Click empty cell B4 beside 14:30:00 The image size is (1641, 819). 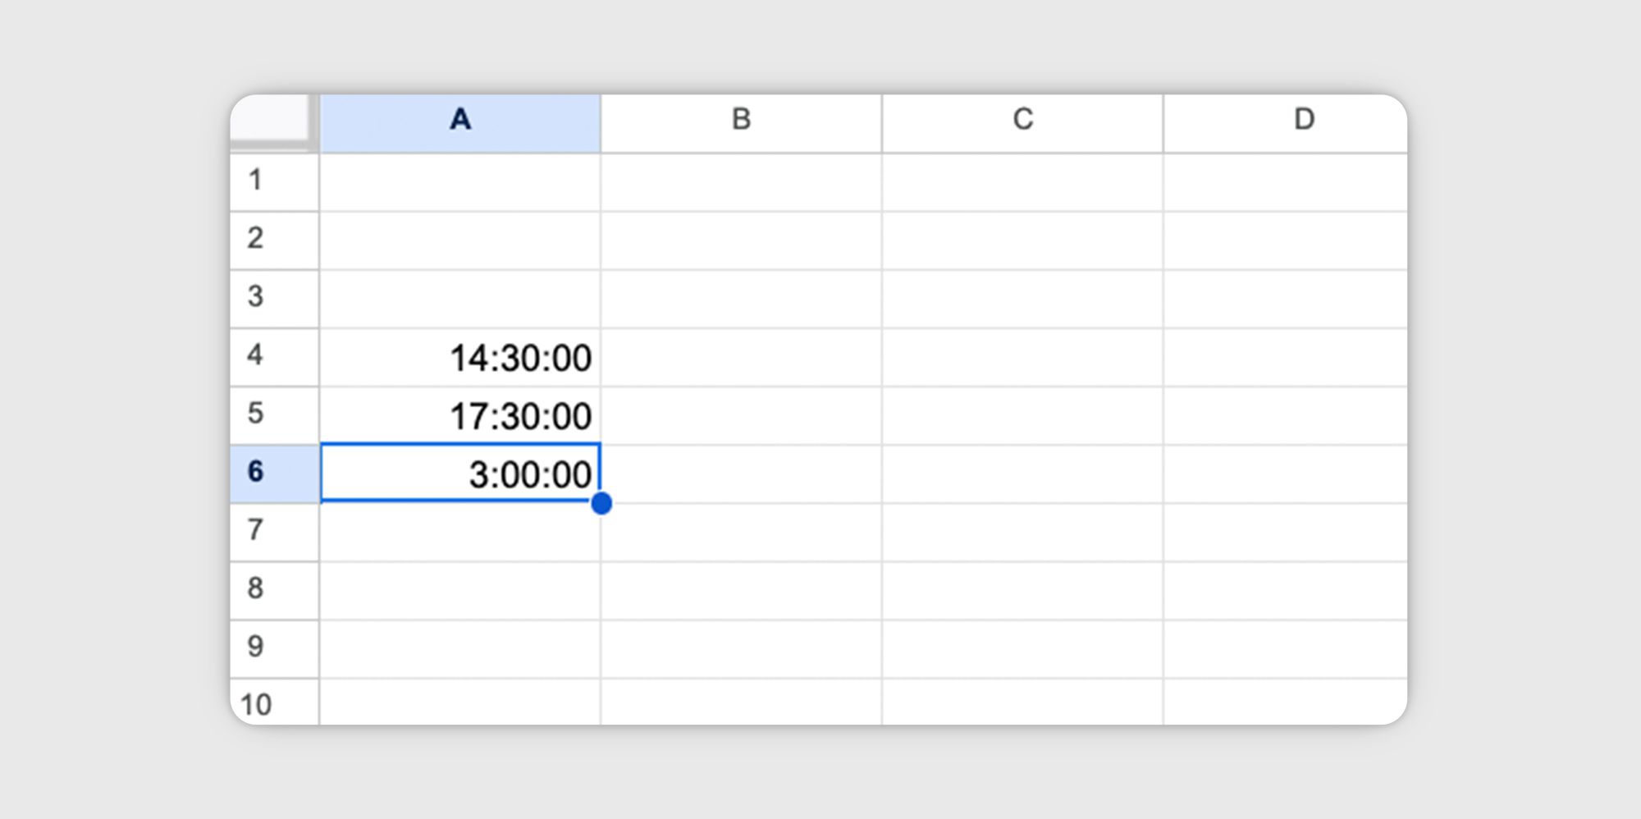[x=741, y=356]
